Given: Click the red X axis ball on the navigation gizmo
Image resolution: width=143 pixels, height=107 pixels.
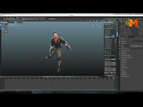Looking at the screenshot, I should click(x=102, y=26).
